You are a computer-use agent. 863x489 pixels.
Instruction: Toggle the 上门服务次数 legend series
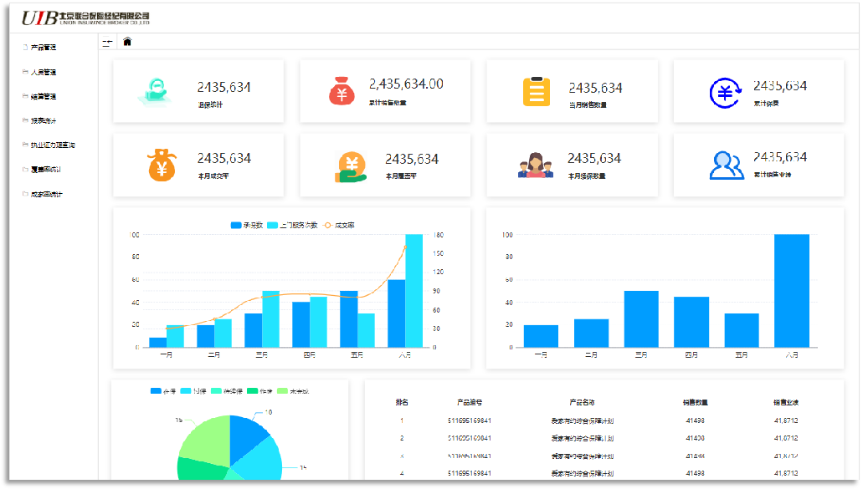(x=292, y=225)
